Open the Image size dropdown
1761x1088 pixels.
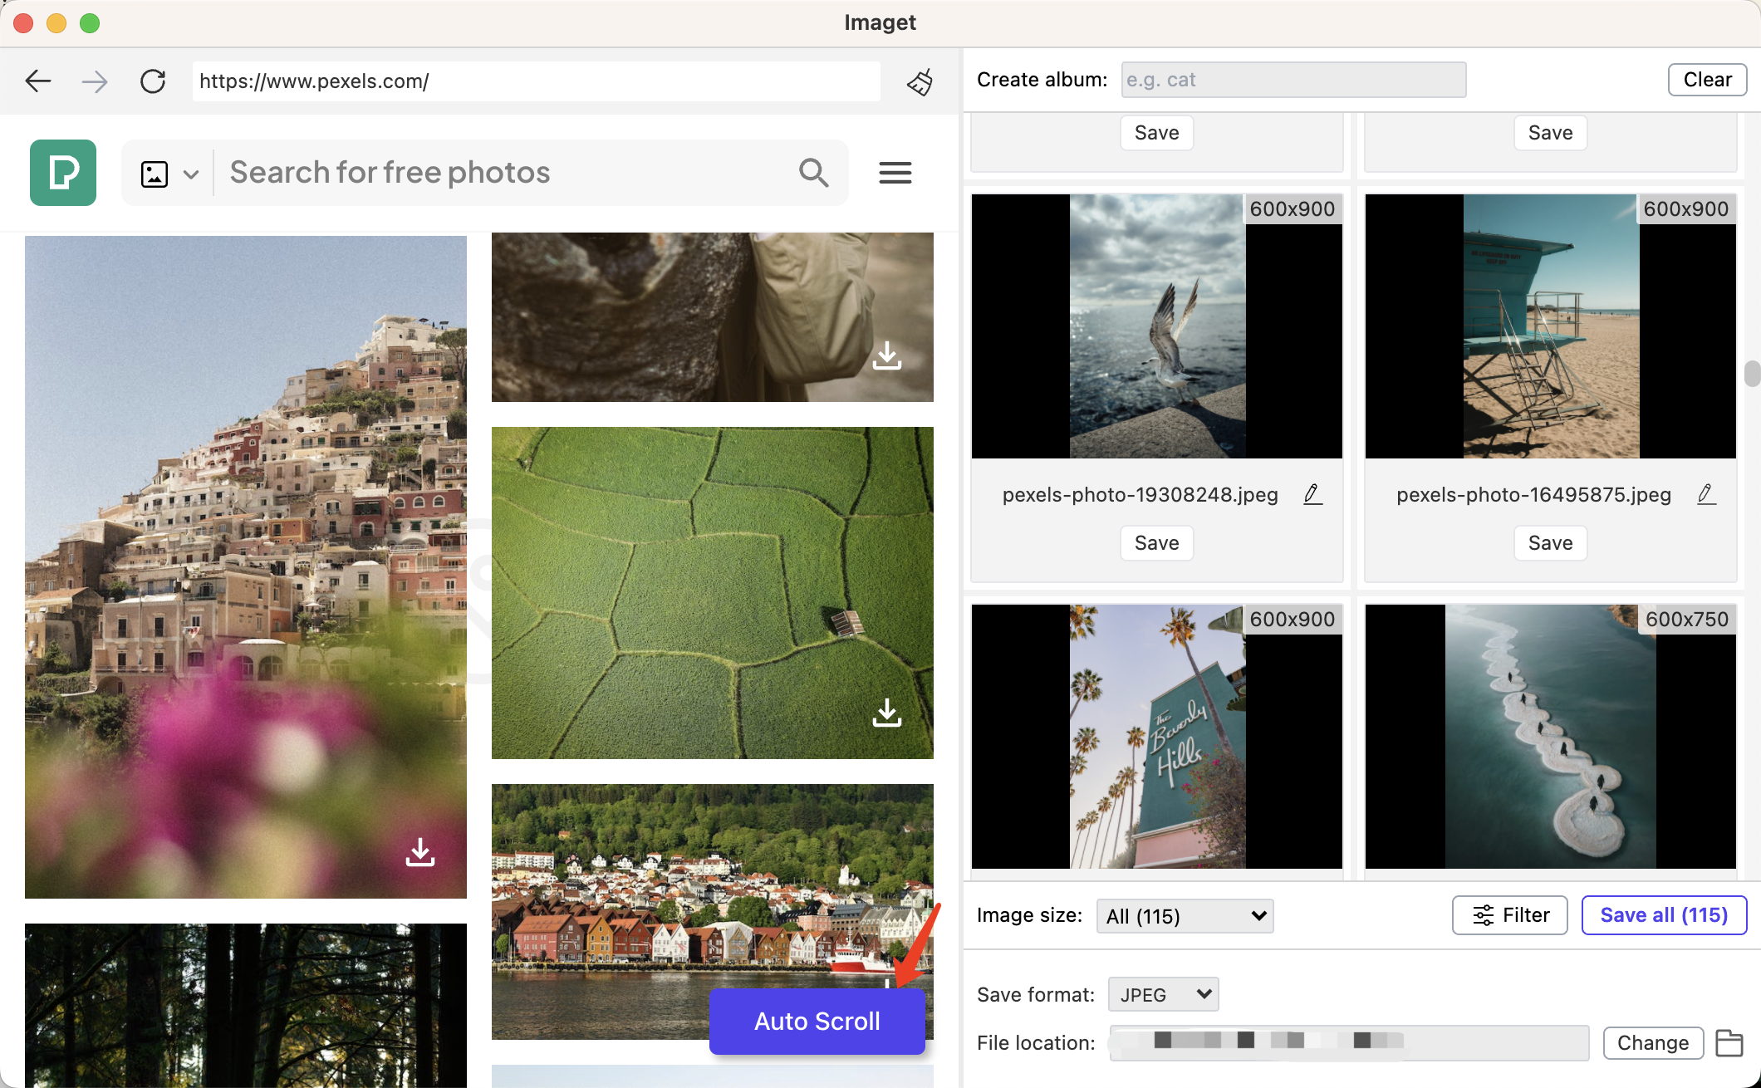pos(1185,916)
